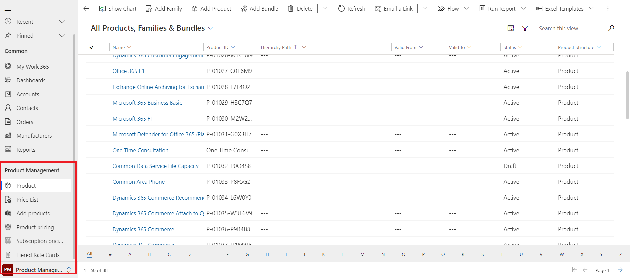Open the Flow menu
Viewport: 630px width, 278px height.
tap(453, 9)
